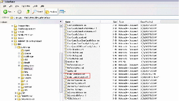The width and height of the screenshot is (179, 101).
Task: Toggle the Folders pane button
Action: pyautogui.click(x=51, y=12)
